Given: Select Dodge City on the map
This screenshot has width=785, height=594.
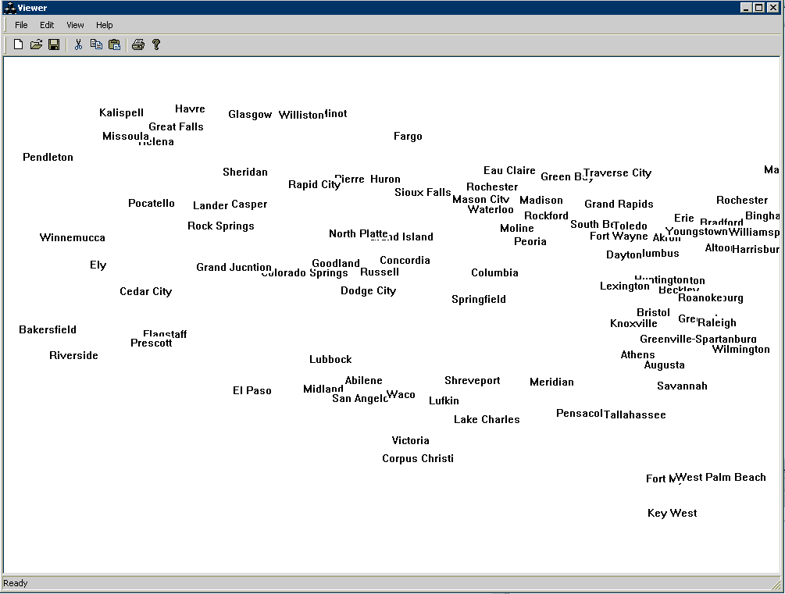Looking at the screenshot, I should 368,290.
